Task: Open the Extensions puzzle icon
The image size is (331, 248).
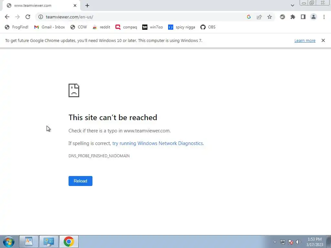Action: coord(293,17)
